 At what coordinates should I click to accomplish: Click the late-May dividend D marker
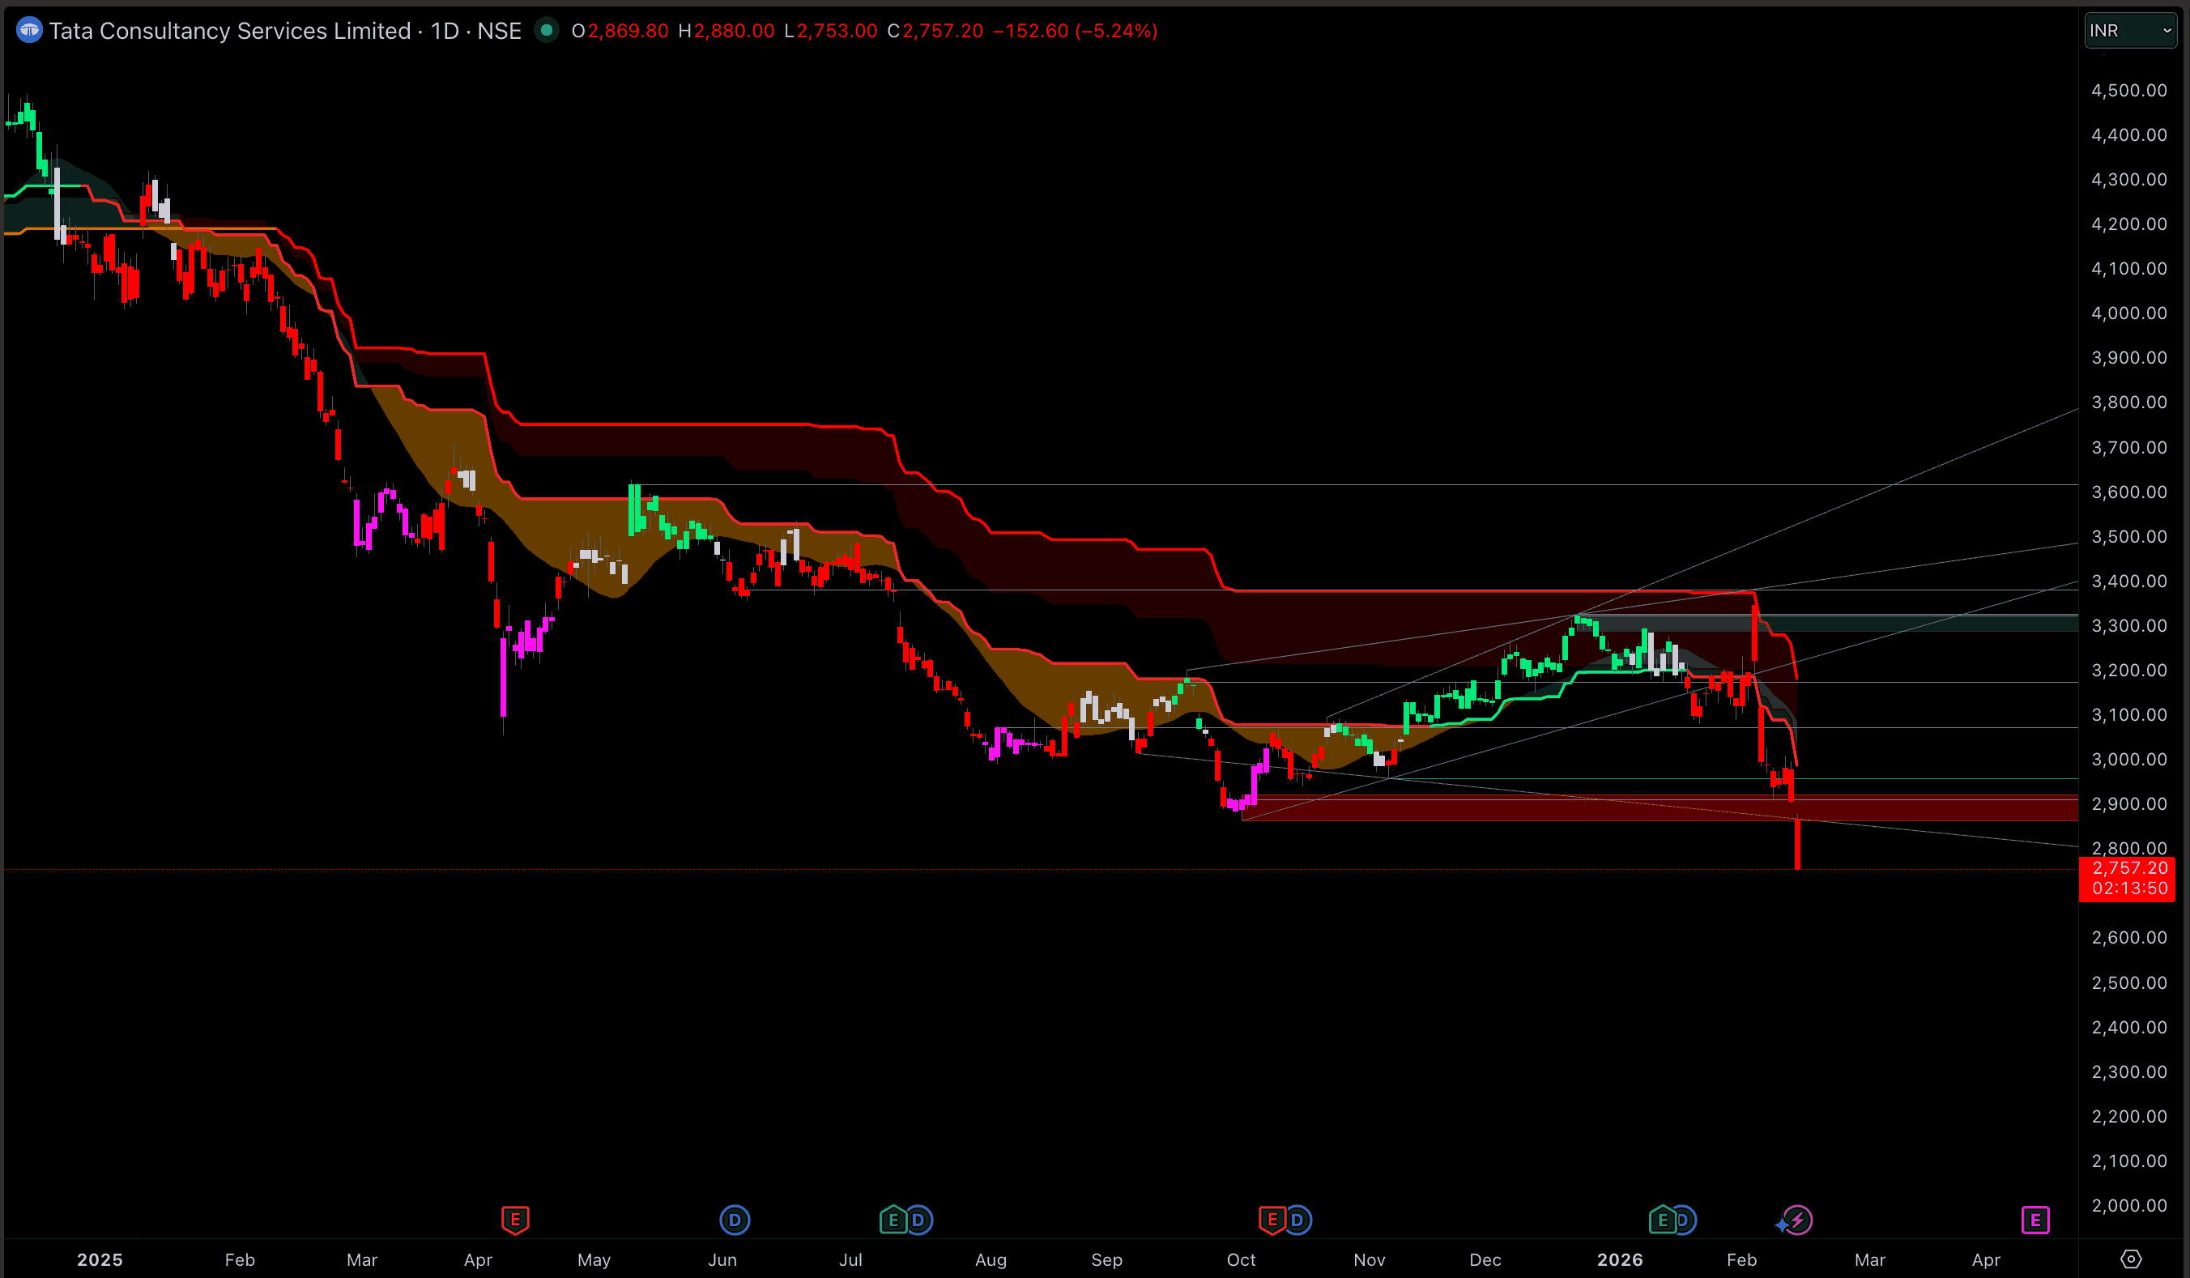tap(735, 1220)
